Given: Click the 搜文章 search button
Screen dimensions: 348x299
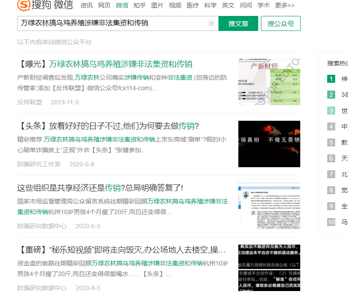Looking at the screenshot, I should tap(238, 23).
